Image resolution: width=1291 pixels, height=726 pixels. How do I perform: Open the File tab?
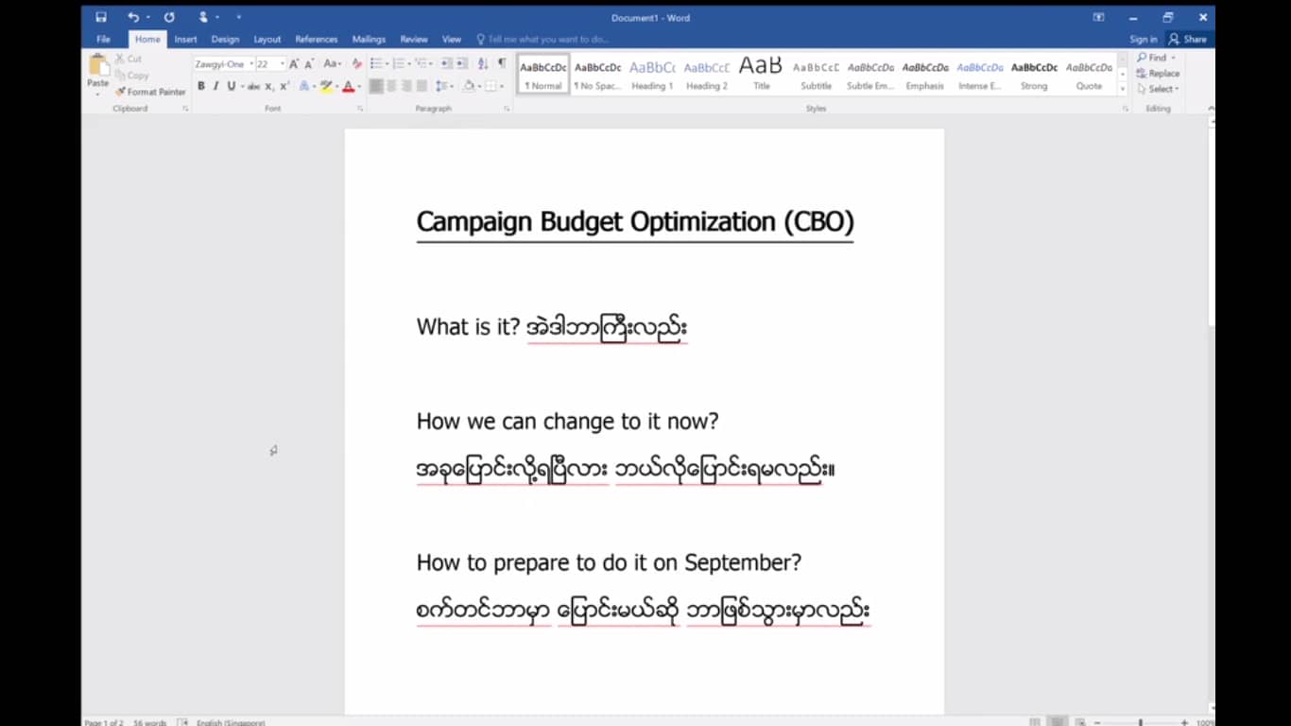103,39
